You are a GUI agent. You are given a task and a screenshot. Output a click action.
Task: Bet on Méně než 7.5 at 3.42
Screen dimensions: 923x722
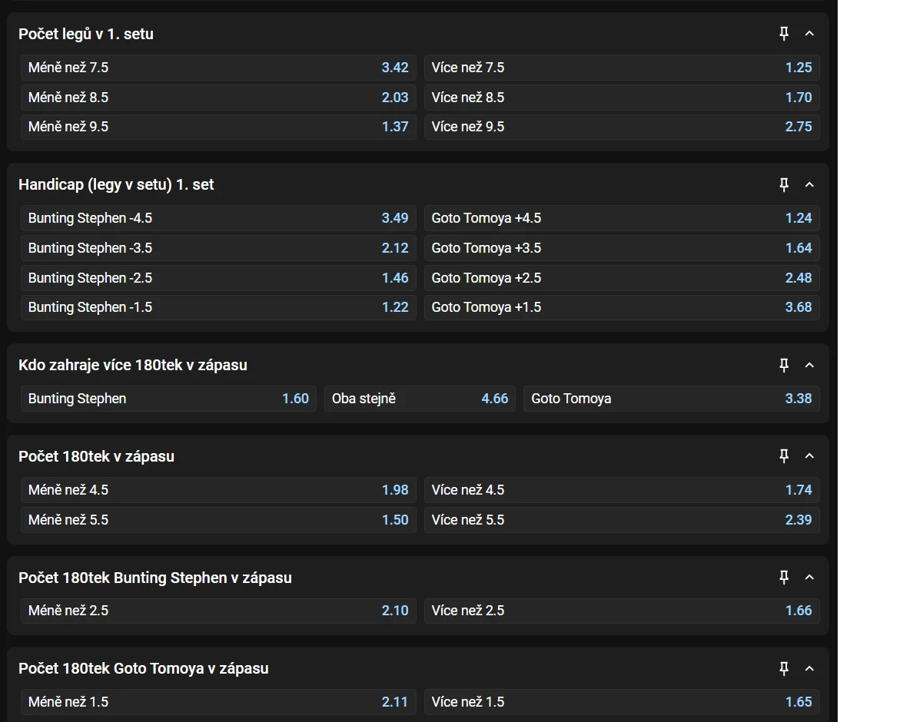point(218,68)
